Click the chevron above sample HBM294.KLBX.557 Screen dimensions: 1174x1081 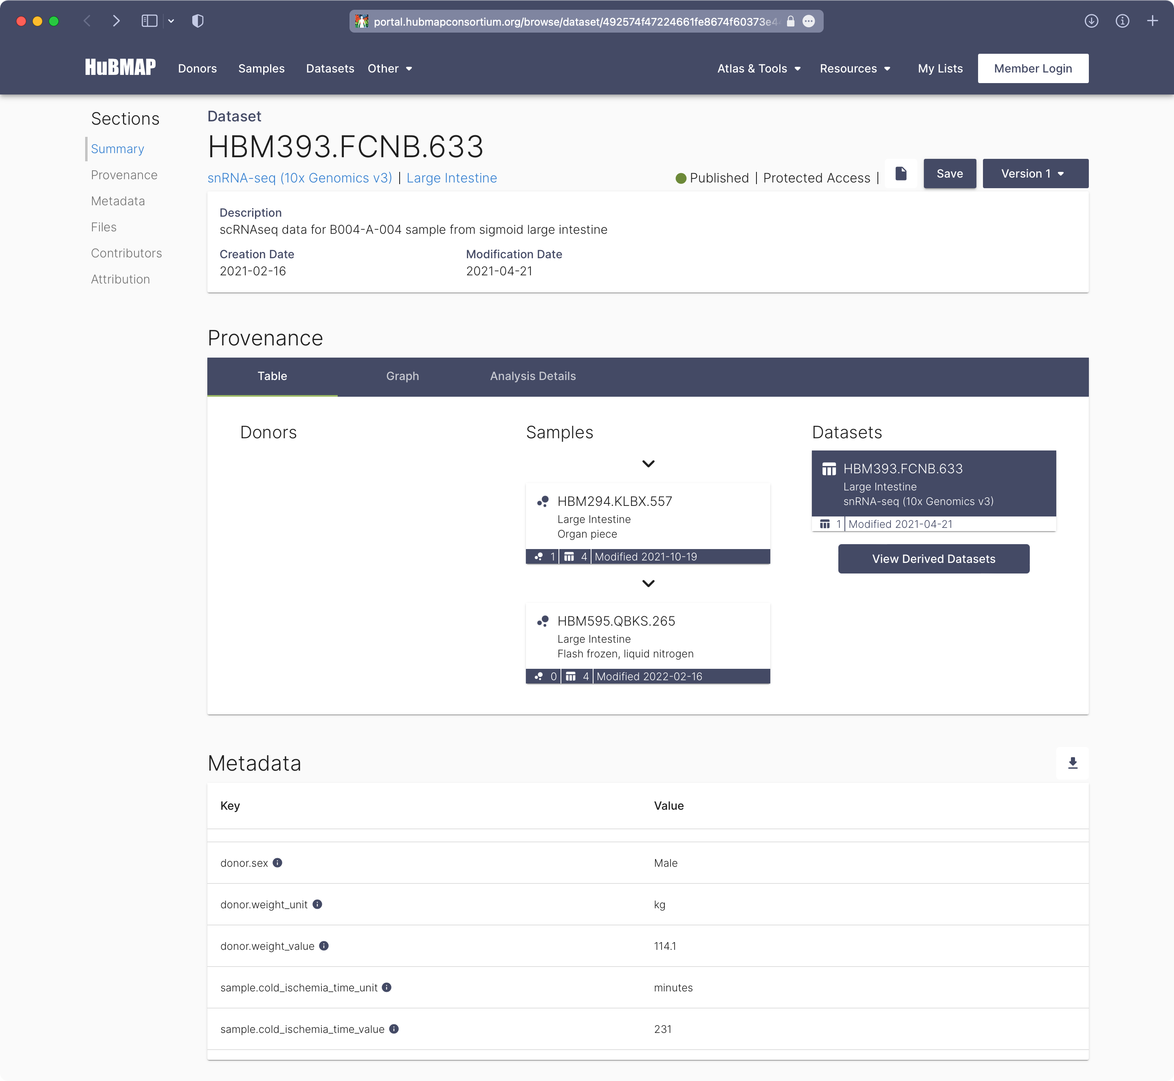tap(648, 463)
